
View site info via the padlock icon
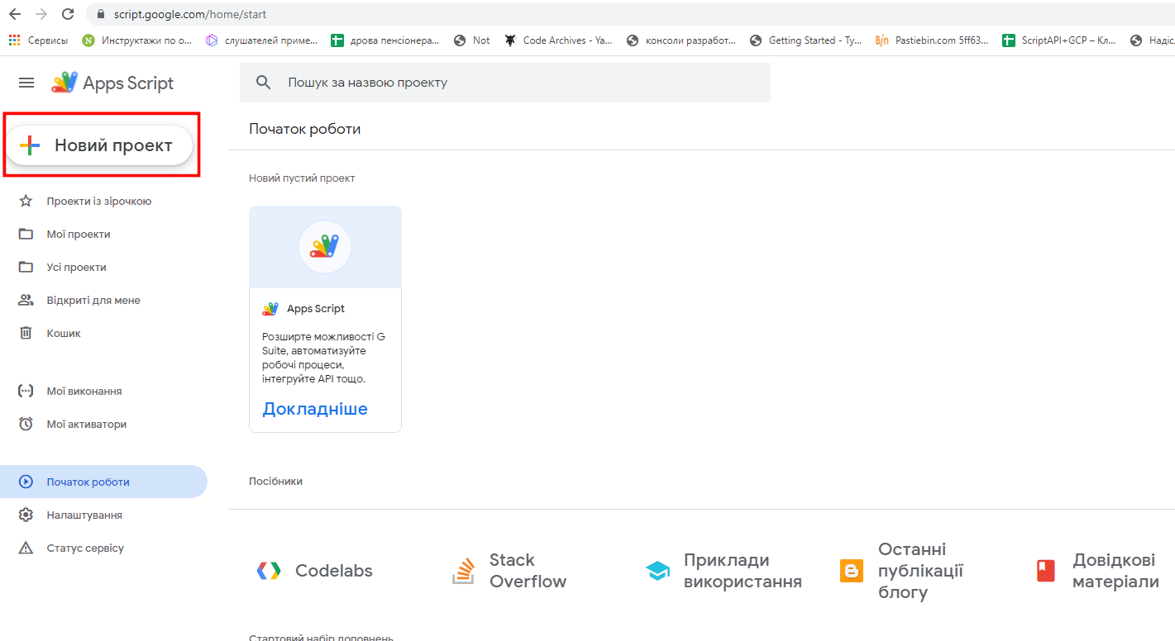(102, 14)
